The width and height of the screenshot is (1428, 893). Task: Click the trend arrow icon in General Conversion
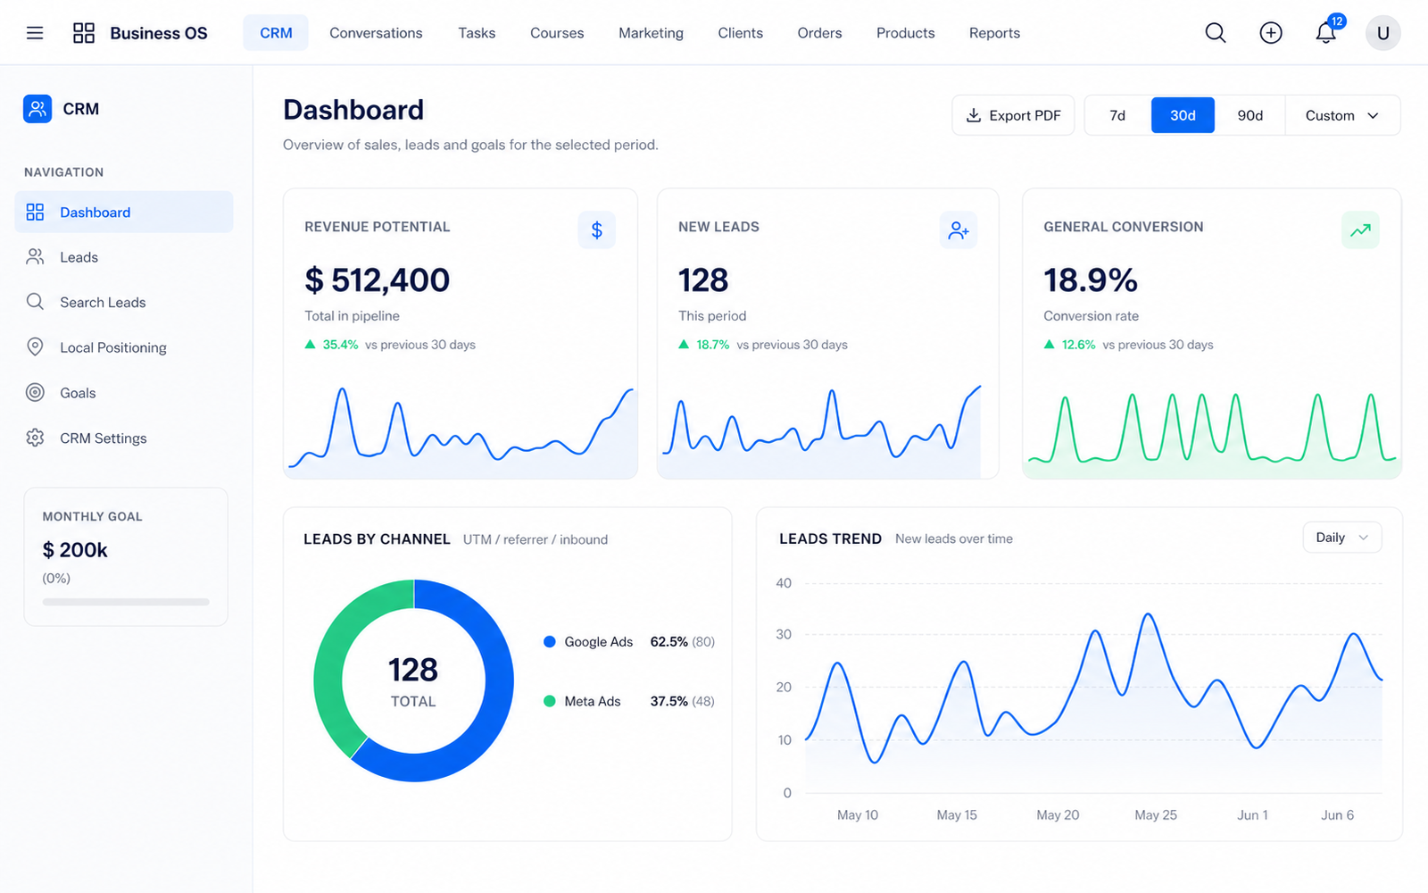pos(1361,230)
